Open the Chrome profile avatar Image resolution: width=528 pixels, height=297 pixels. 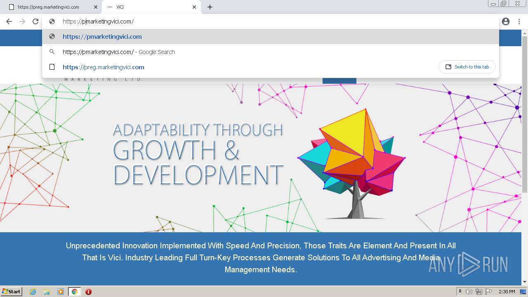click(x=506, y=21)
